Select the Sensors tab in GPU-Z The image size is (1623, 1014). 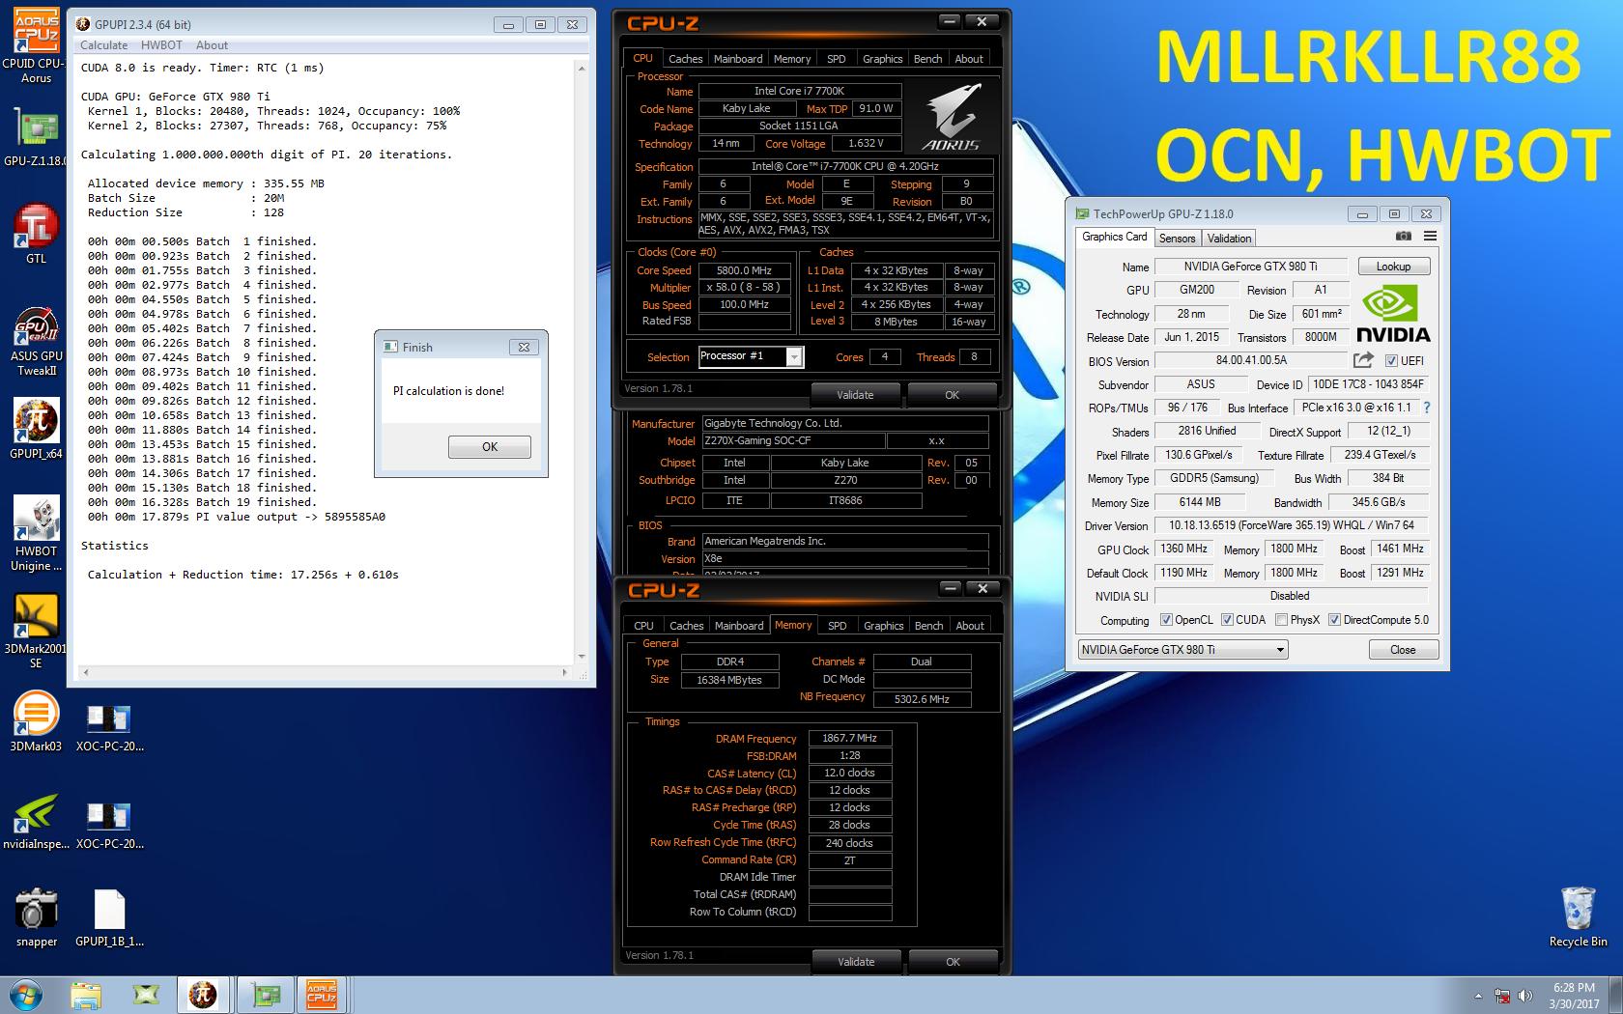(x=1177, y=239)
